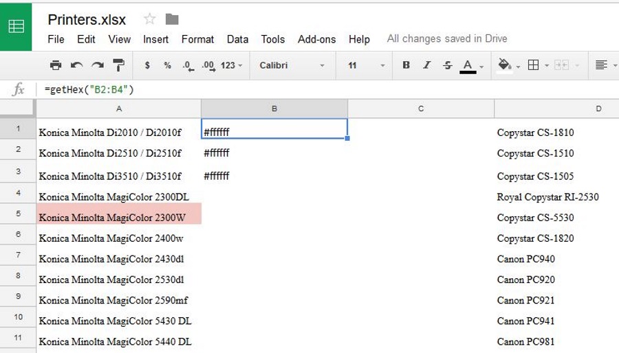Open the Tools menu
619x353 pixels.
tap(273, 39)
